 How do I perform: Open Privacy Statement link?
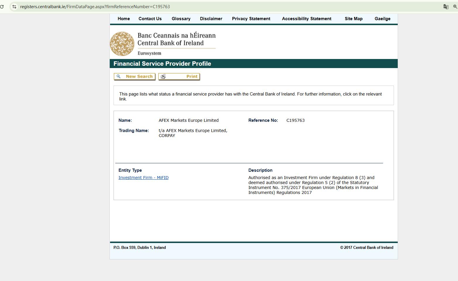pyautogui.click(x=251, y=19)
